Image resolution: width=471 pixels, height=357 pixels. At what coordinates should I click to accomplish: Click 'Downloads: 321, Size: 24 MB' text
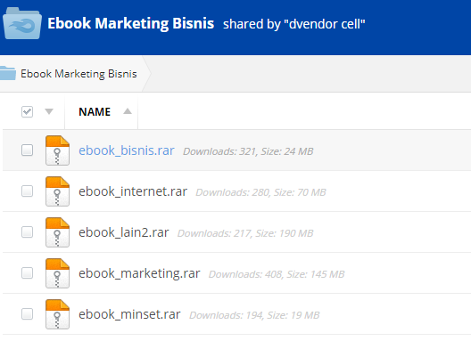pos(248,151)
